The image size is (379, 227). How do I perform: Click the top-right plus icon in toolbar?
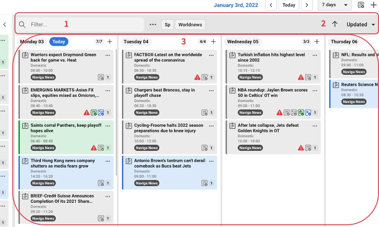(373, 5)
